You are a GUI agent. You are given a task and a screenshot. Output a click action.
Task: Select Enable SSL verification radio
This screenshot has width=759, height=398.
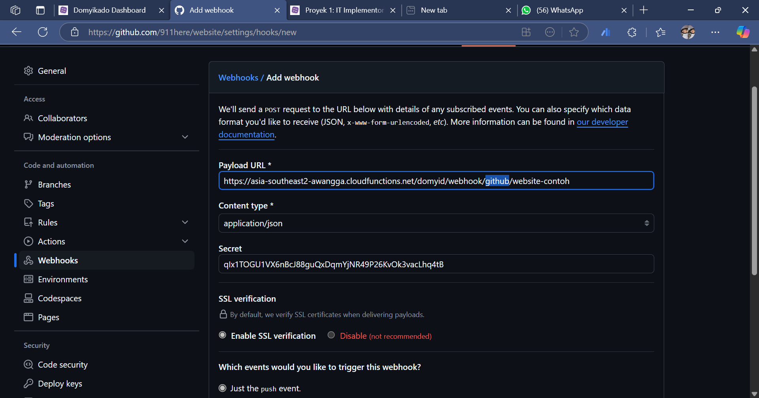click(223, 335)
